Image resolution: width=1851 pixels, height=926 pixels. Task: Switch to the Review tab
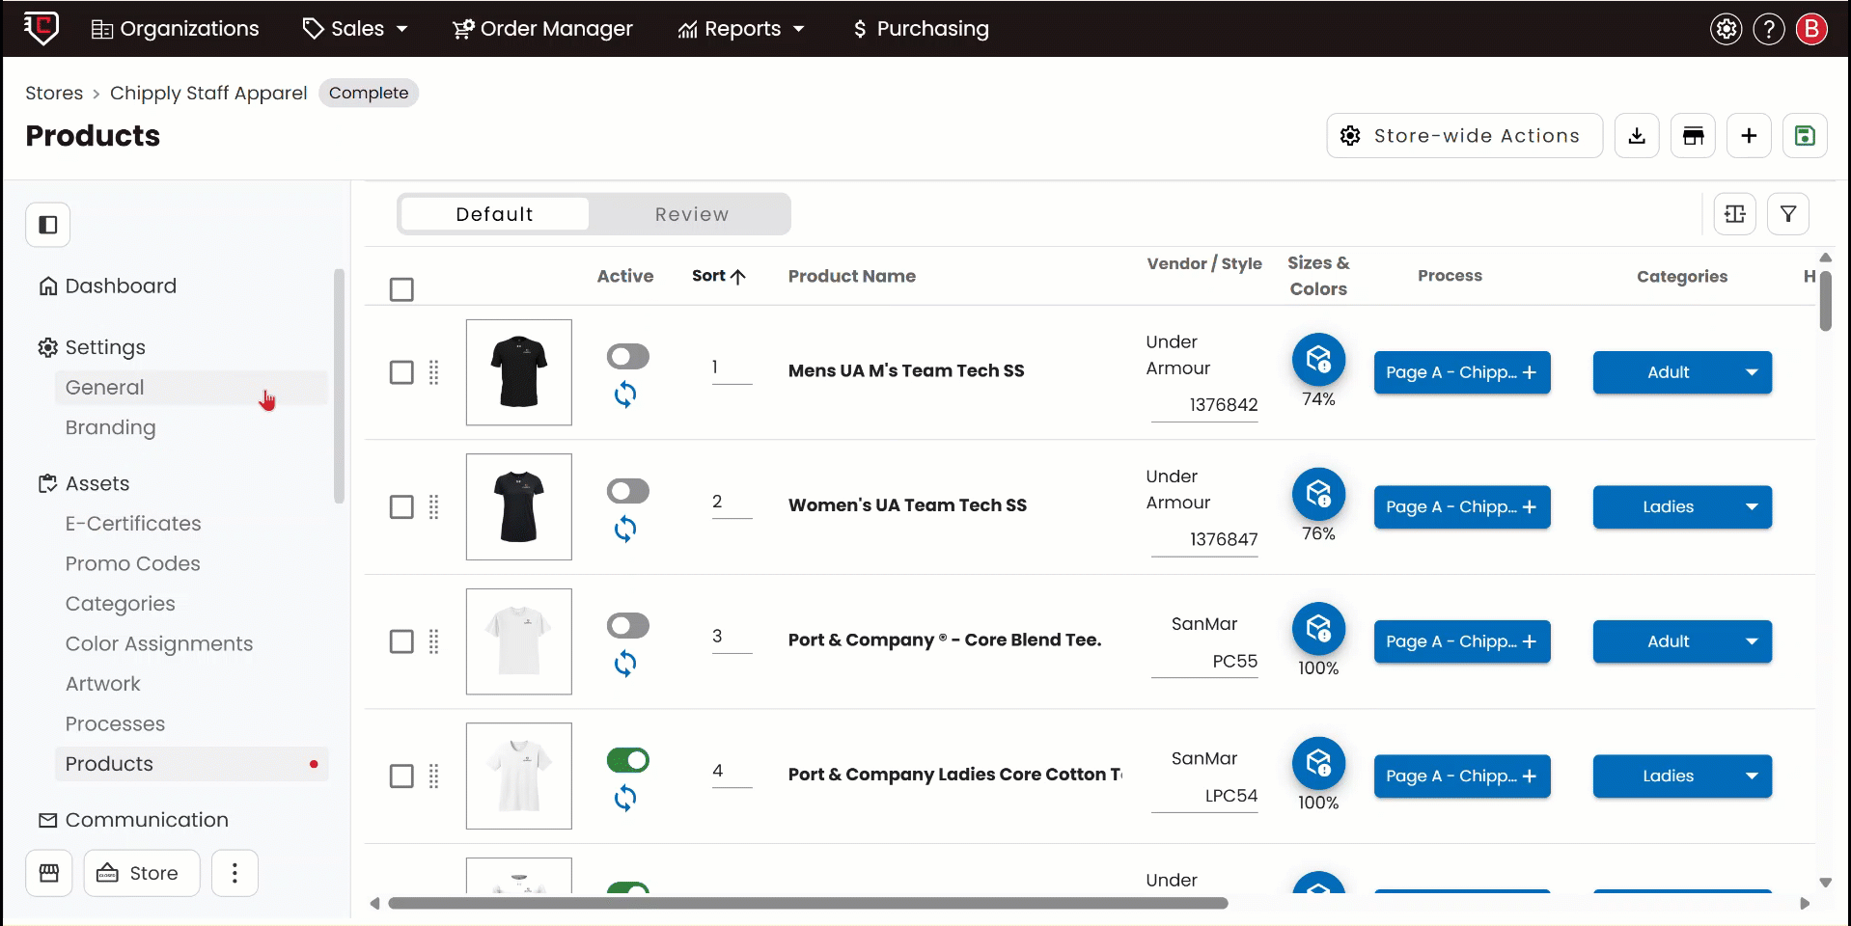coord(691,214)
